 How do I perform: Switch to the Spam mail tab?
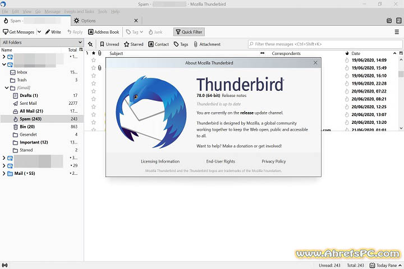click(x=35, y=21)
